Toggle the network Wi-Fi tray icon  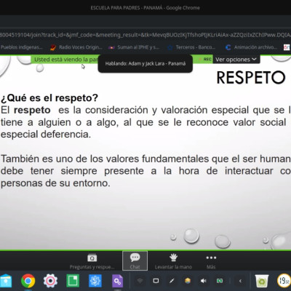point(140,281)
